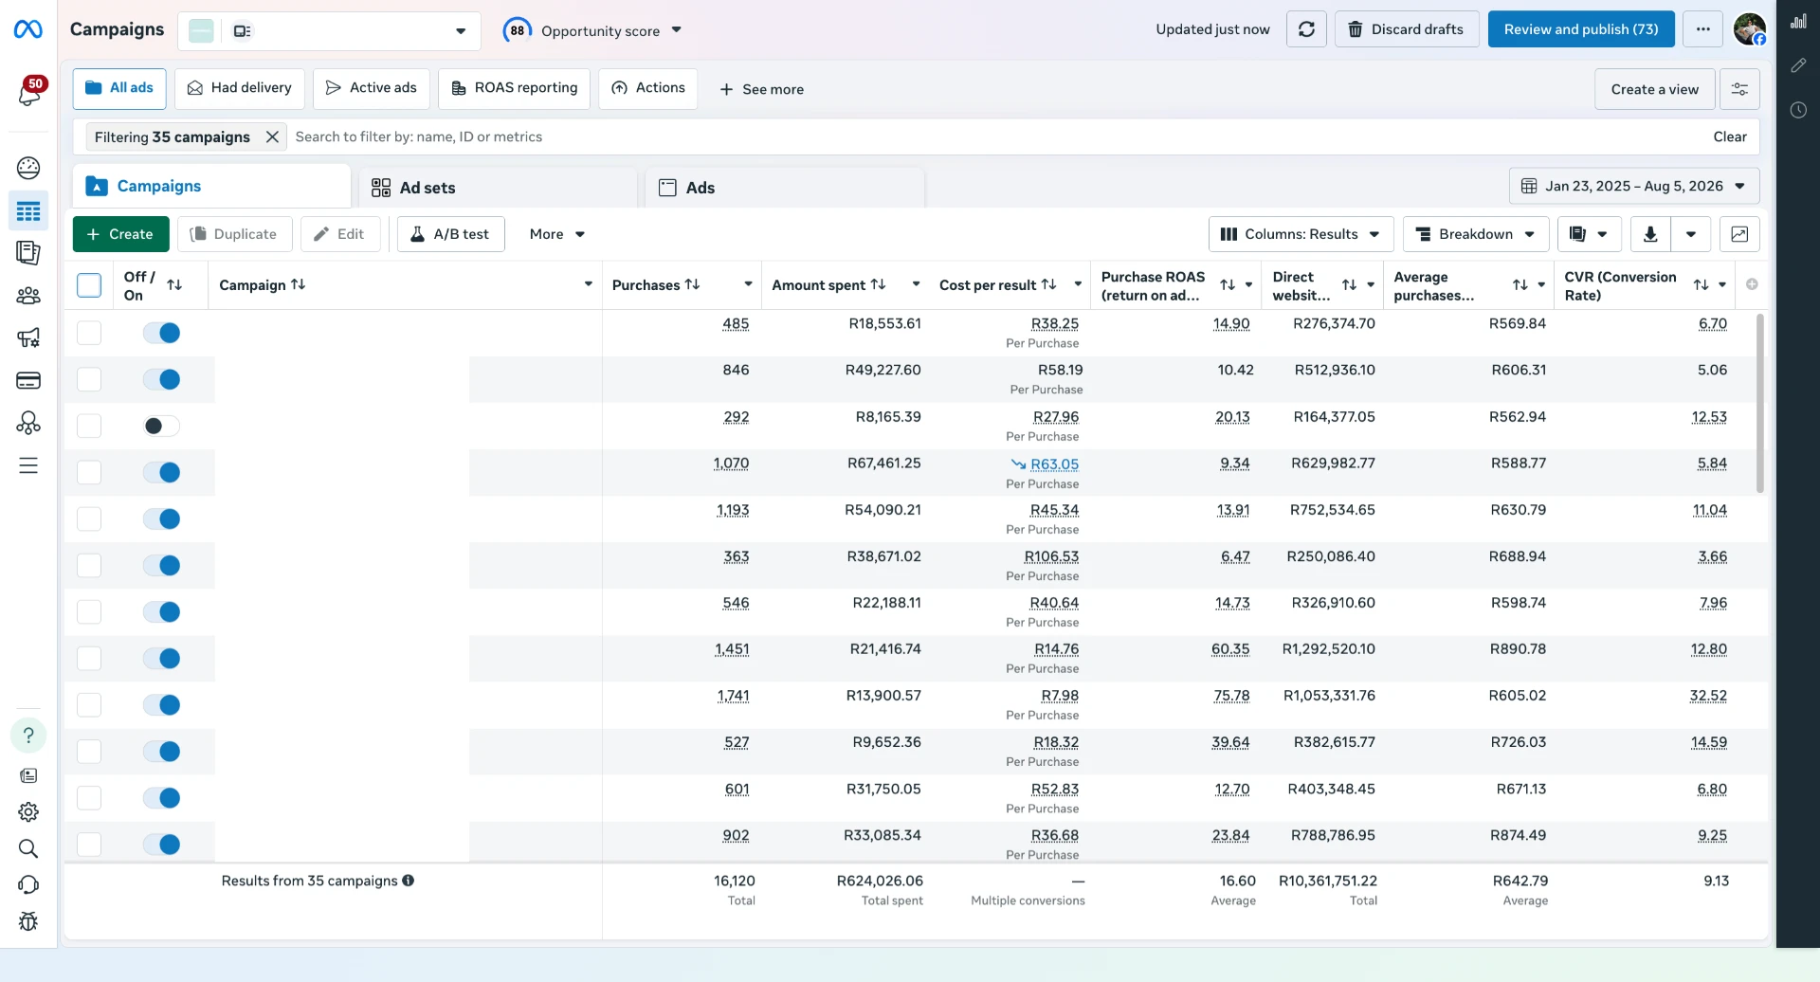The height and width of the screenshot is (982, 1820).
Task: Select the Had delivery view
Action: tap(240, 88)
